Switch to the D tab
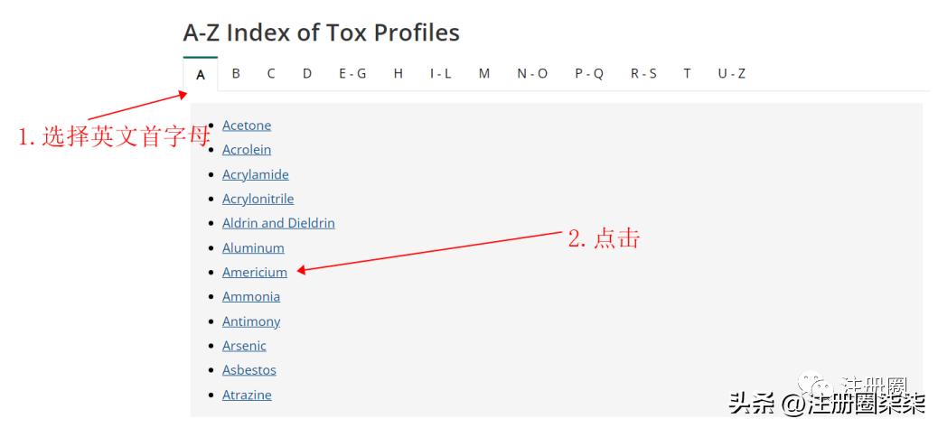Image resolution: width=938 pixels, height=428 pixels. click(x=307, y=74)
